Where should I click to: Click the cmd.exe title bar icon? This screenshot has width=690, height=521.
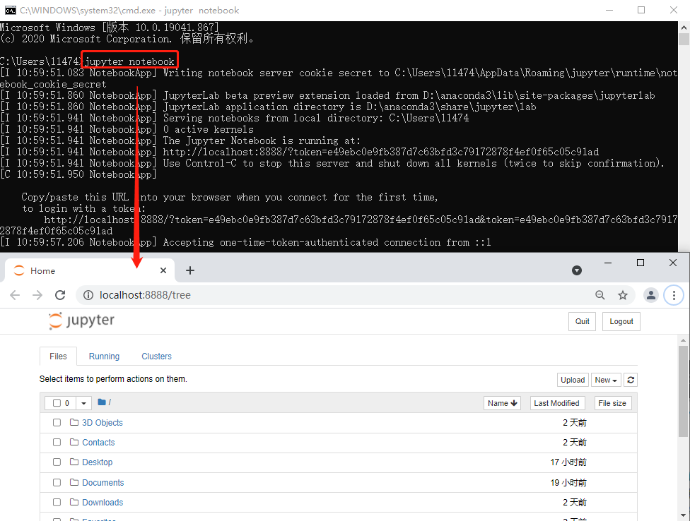click(x=10, y=10)
